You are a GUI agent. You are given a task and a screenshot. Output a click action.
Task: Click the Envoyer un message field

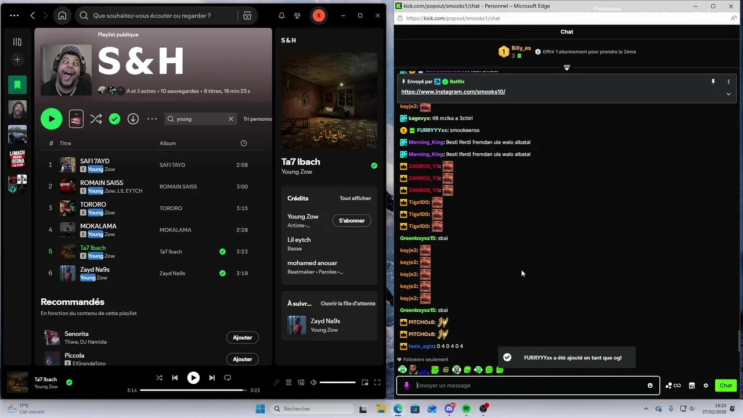click(x=528, y=385)
